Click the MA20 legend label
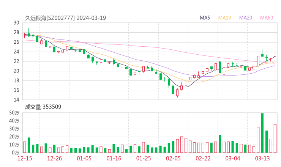Screen dimensions: 281x167 246,18
